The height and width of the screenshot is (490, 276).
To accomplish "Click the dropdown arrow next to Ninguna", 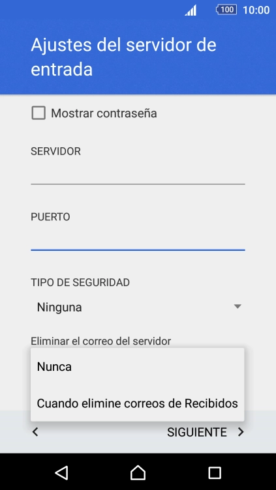I will click(x=238, y=306).
